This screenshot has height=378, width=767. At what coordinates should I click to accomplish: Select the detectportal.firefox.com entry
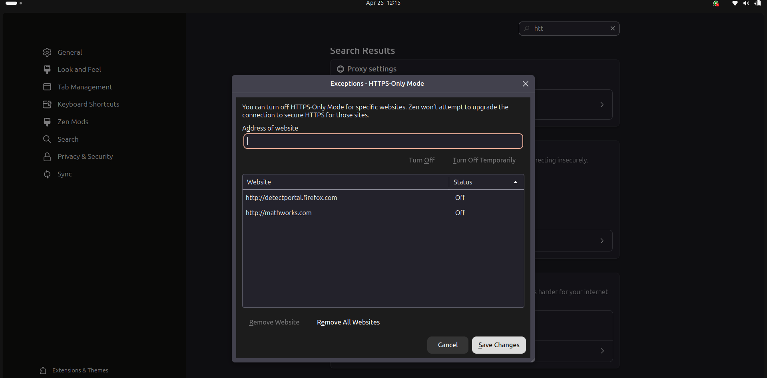point(291,198)
